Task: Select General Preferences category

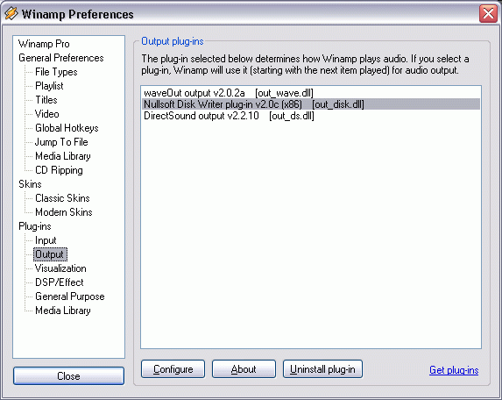Action: 61,58
